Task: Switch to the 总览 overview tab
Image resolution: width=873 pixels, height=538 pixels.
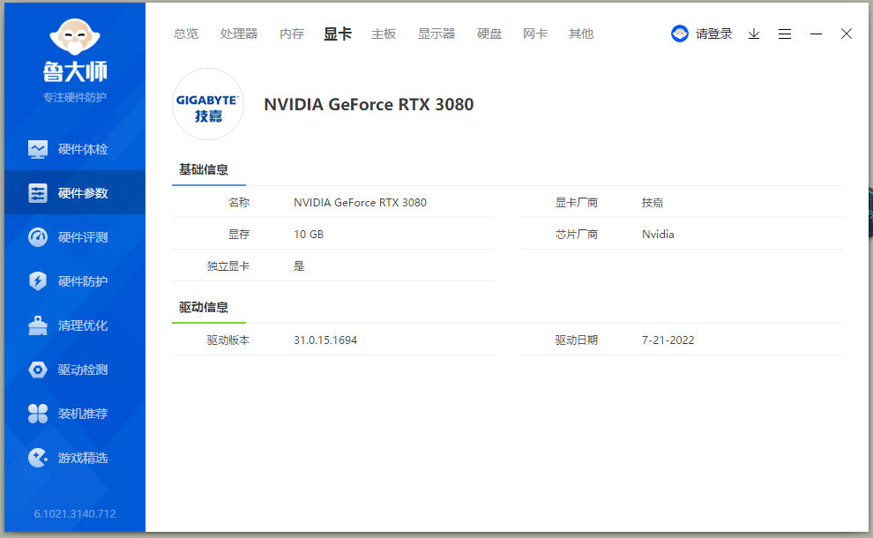Action: pyautogui.click(x=186, y=34)
